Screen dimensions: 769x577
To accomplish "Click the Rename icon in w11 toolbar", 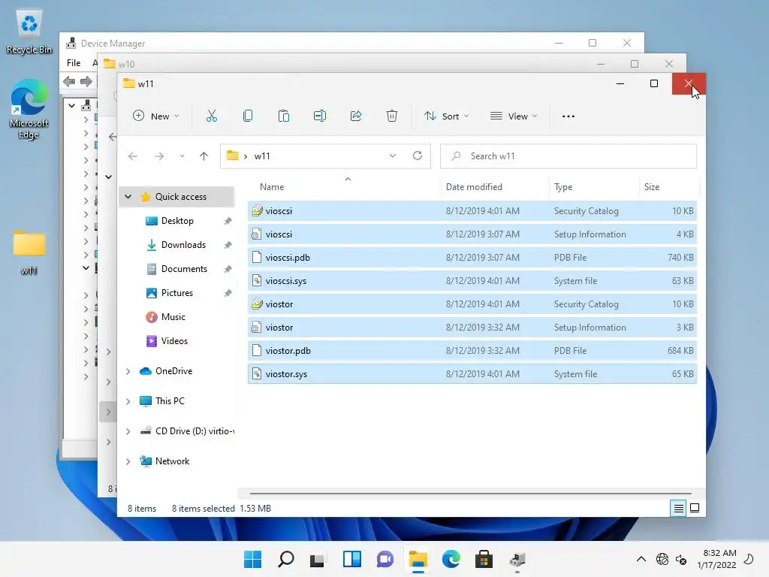I will click(320, 116).
